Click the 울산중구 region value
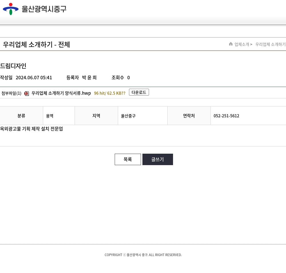This screenshot has height=273, width=286. [128, 116]
